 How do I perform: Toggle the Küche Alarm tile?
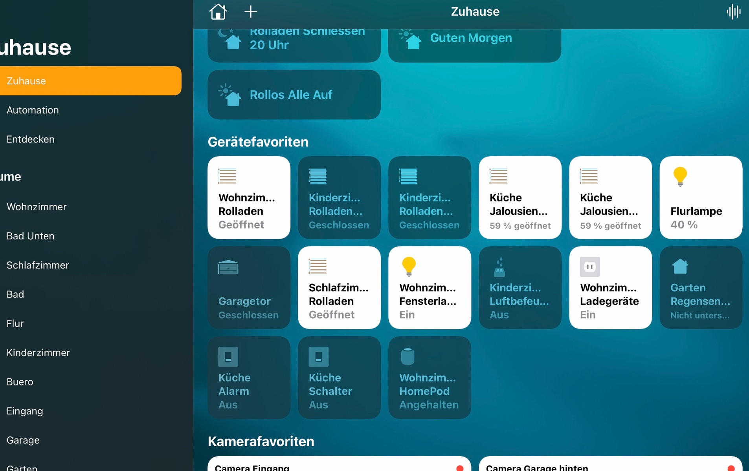point(249,378)
